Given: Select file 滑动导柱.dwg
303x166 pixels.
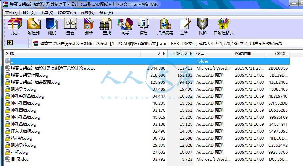Looking at the screenshot, I should 24,145.
